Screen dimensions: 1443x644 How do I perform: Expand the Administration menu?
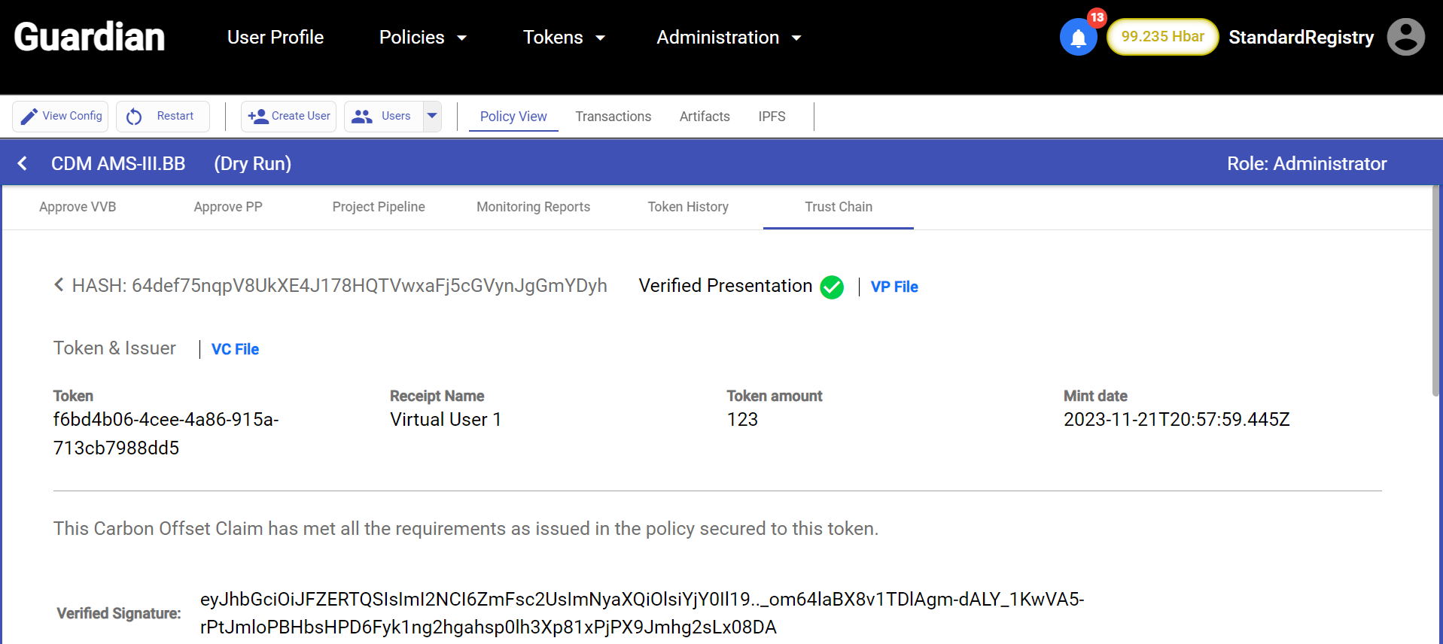pos(729,37)
